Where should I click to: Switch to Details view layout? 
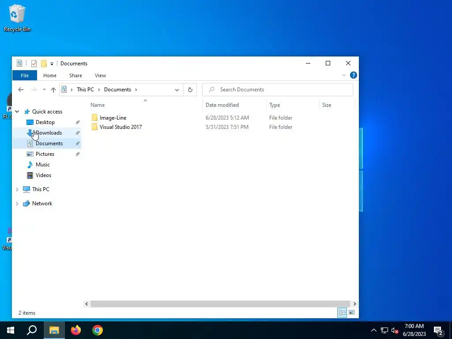(342, 313)
